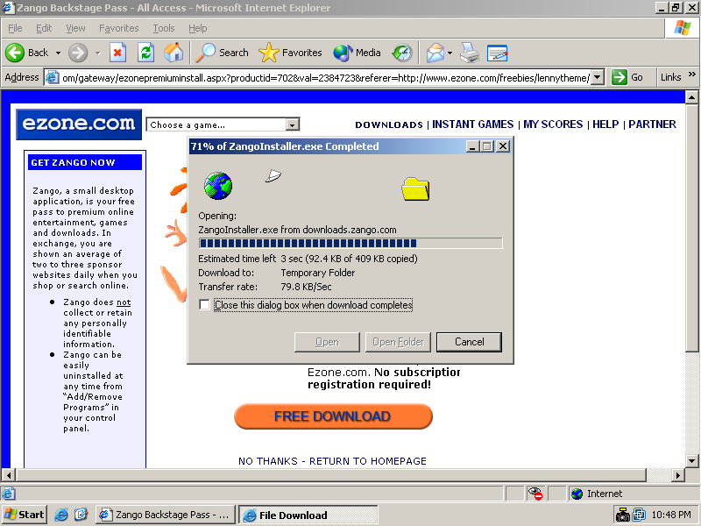Open the Search pane in the toolbar
Image resolution: width=701 pixels, height=526 pixels.
click(223, 53)
